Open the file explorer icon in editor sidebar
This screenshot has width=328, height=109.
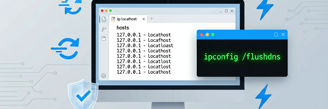tap(104, 19)
